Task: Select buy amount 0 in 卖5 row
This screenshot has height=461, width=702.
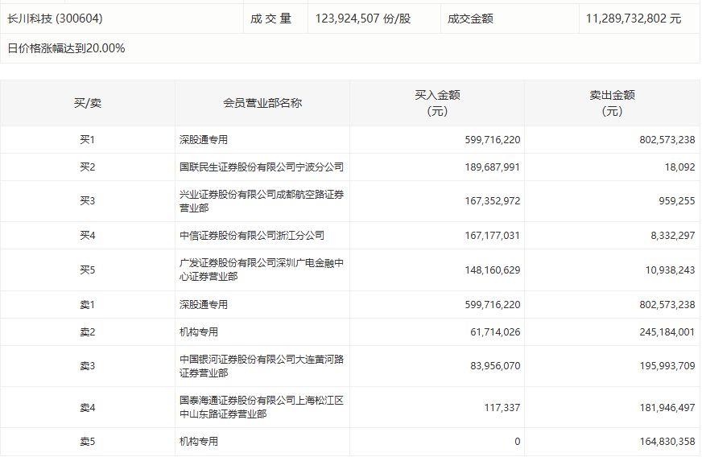Action: pyautogui.click(x=518, y=442)
